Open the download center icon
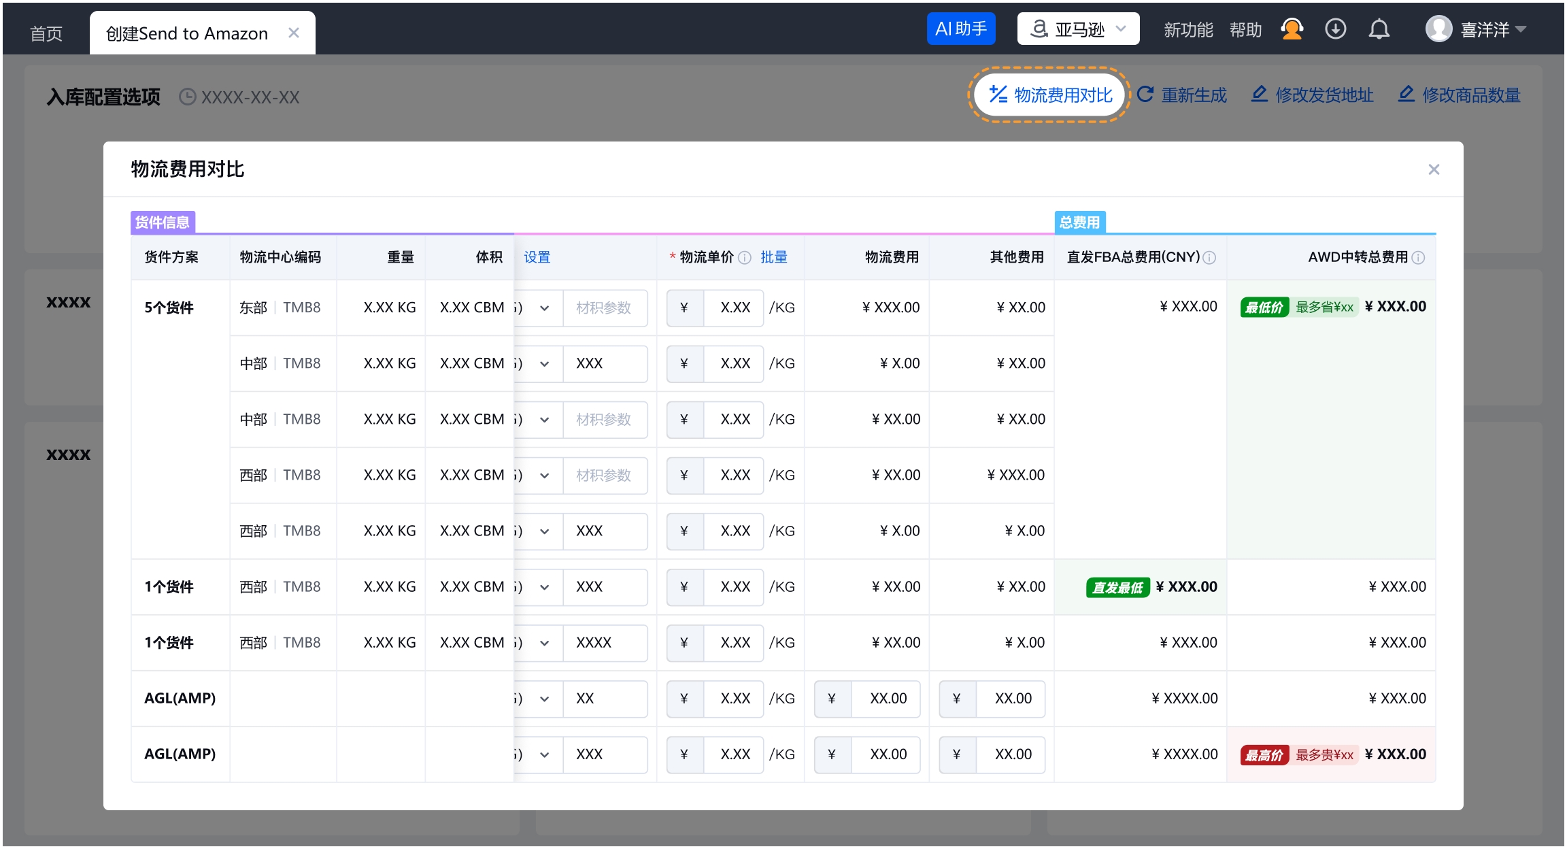Viewport: 1567px width, 849px height. point(1336,29)
